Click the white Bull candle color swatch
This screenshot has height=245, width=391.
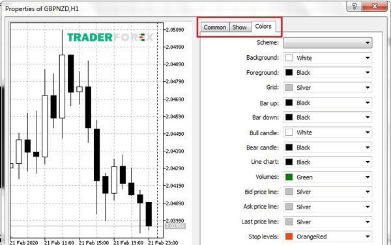(289, 133)
